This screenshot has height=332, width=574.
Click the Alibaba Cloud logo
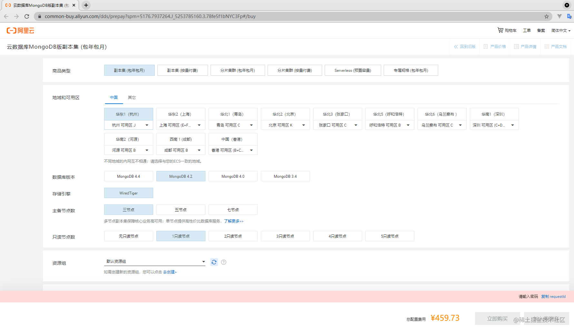point(20,30)
